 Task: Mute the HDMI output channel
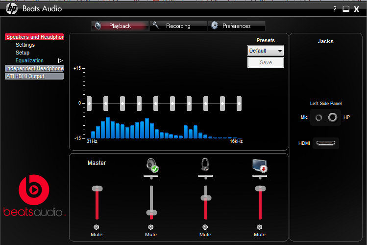(259, 227)
